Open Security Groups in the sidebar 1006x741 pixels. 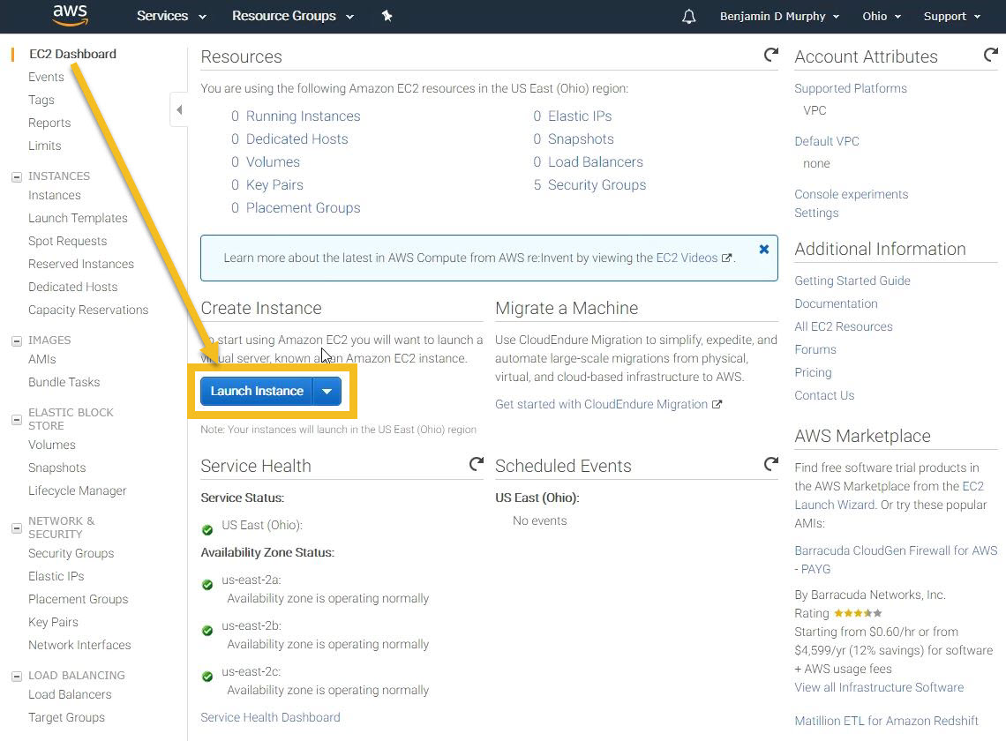pos(71,553)
